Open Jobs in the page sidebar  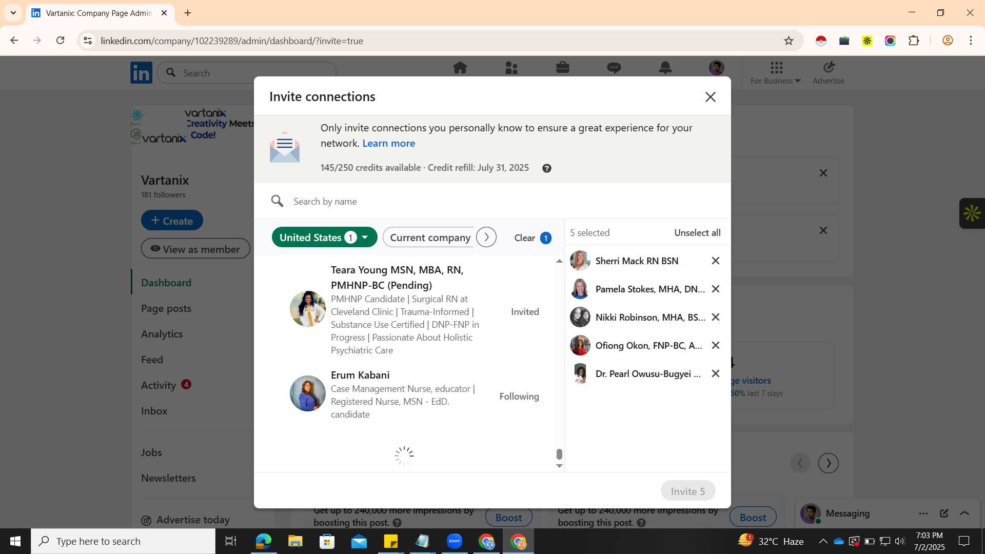tap(151, 452)
